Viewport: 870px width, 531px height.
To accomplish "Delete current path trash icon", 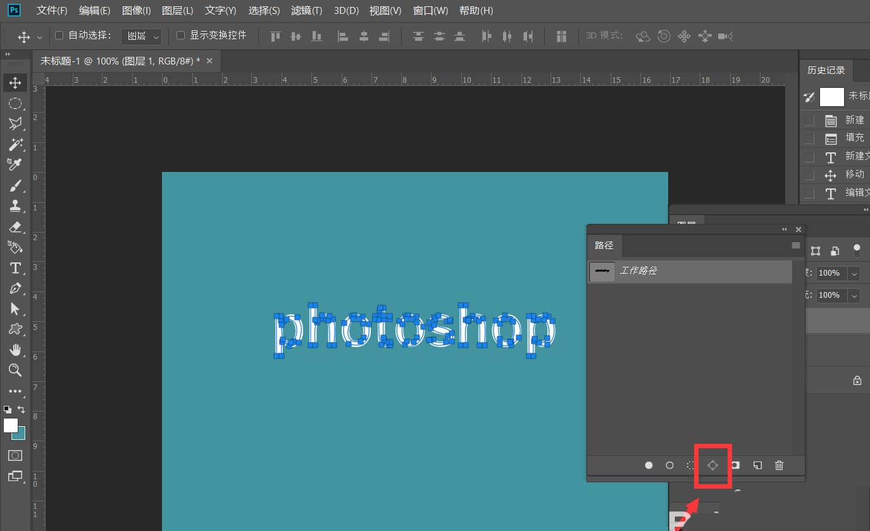I will coord(779,465).
